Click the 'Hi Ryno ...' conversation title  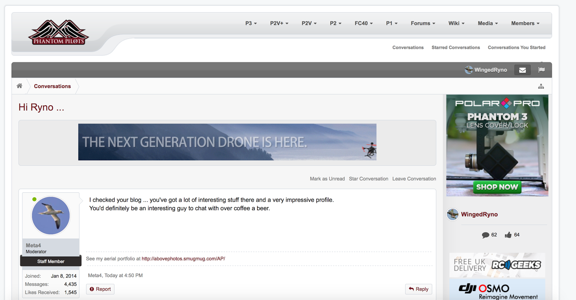point(41,107)
